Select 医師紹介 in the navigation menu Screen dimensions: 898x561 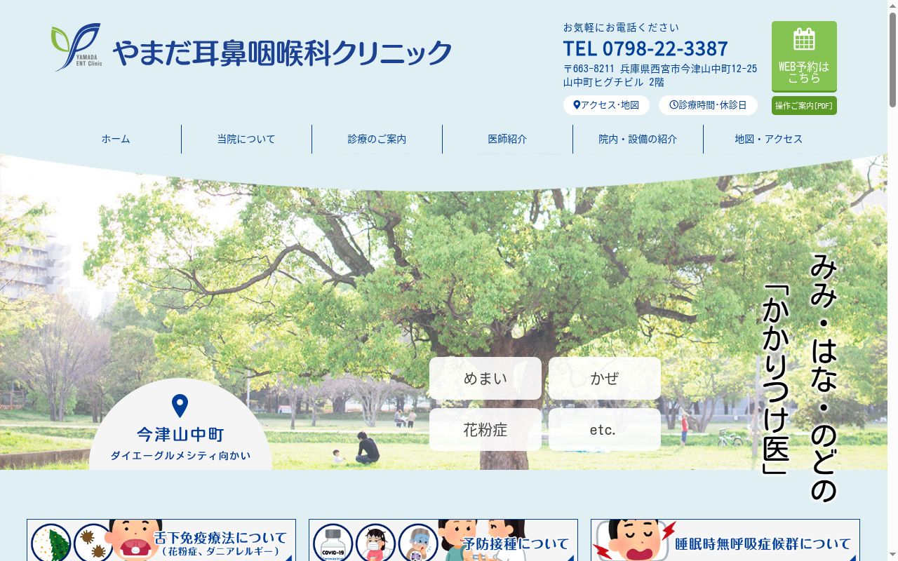coord(507,139)
